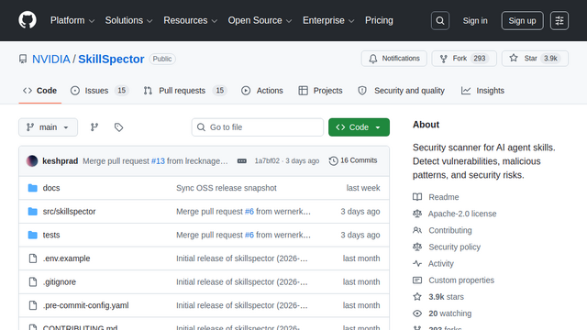The height and width of the screenshot is (330, 587).
Task: Open the src/skillspector folder name
Action: (x=70, y=212)
